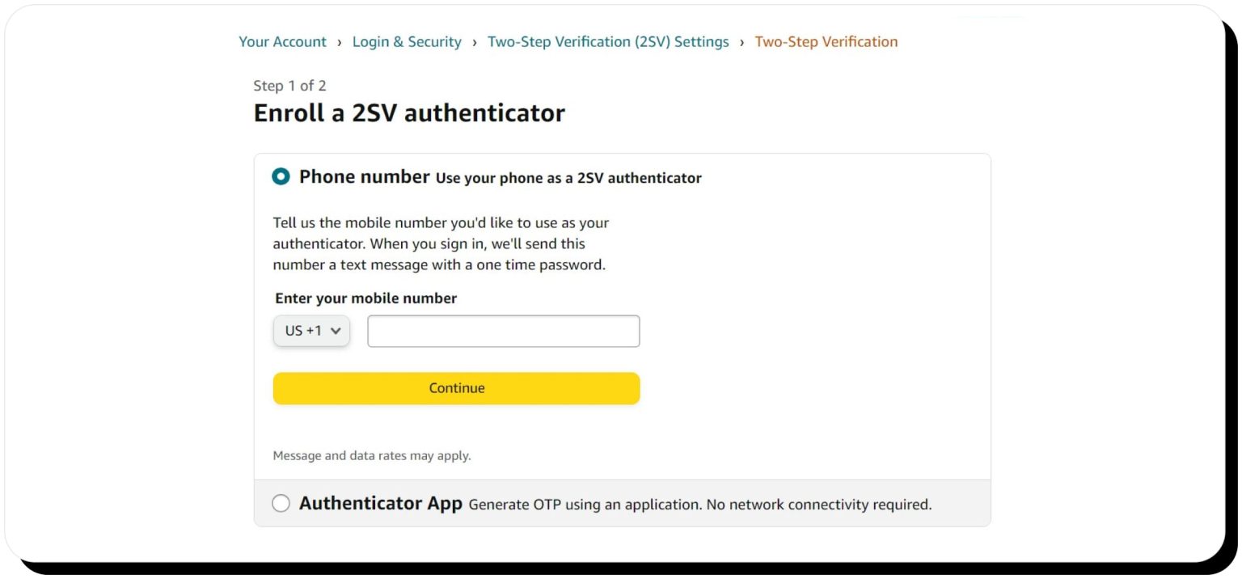
Task: Open the Login & Security page
Action: 408,41
